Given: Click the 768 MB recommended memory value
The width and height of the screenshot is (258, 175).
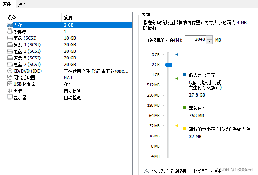Looking at the screenshot, I should tap(196, 116).
